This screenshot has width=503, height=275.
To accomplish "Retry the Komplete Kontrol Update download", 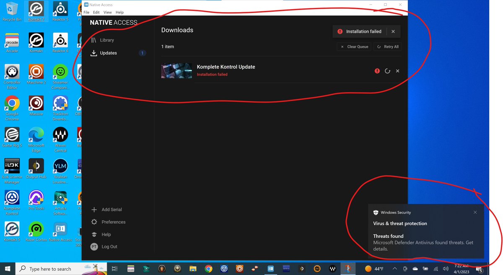I will 388,71.
